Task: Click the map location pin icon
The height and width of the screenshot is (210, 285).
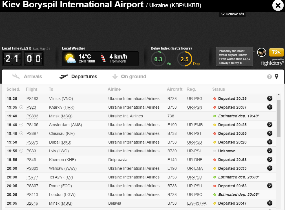Action: coord(277,77)
